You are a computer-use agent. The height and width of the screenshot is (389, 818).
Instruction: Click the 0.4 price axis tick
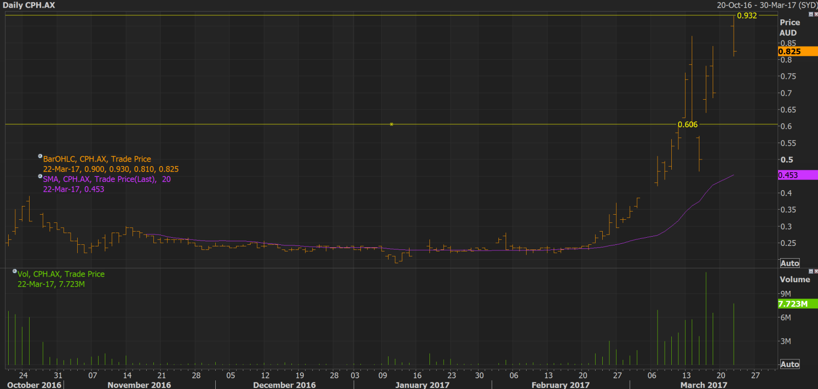point(786,193)
